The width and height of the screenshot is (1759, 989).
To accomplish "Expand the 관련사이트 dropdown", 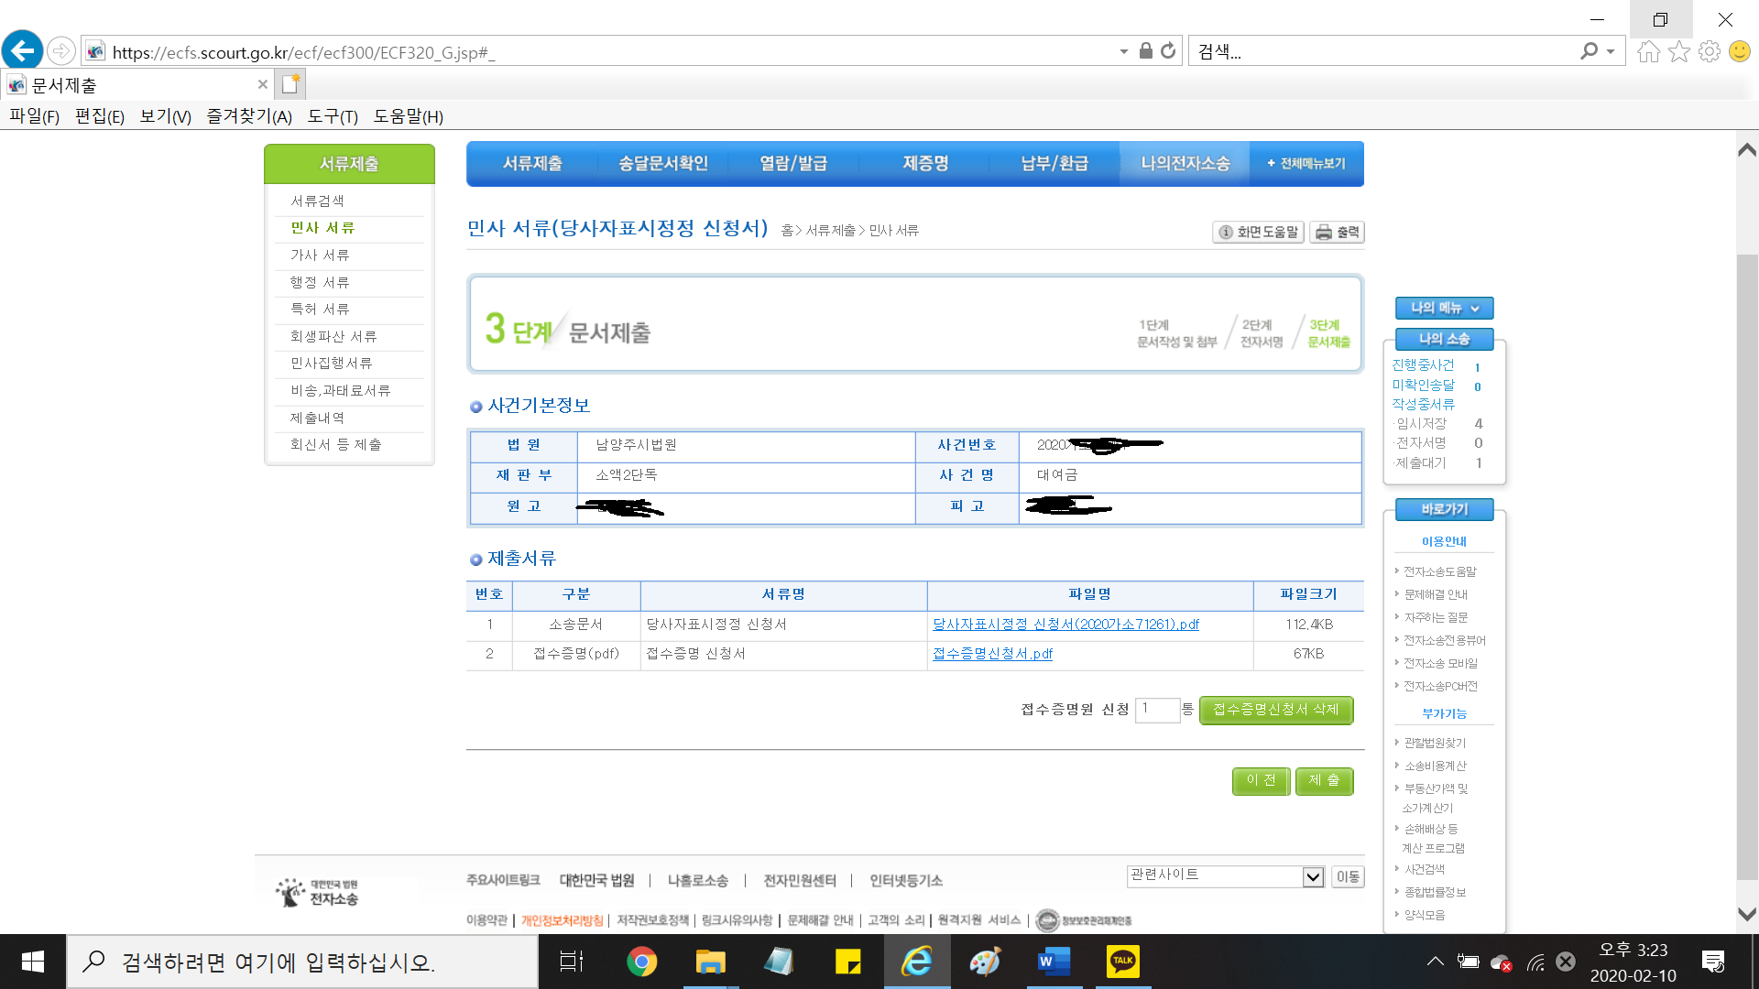I will point(1313,877).
